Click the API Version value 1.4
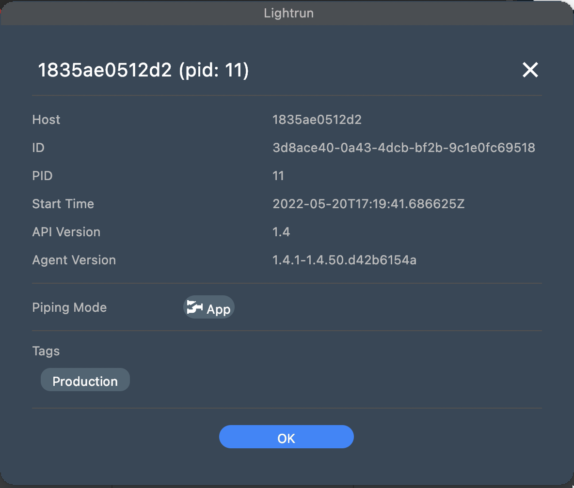Viewport: 574px width, 488px height. [x=281, y=232]
